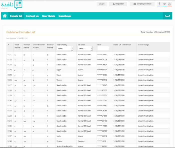Click the Family Name column header

click(50, 46)
